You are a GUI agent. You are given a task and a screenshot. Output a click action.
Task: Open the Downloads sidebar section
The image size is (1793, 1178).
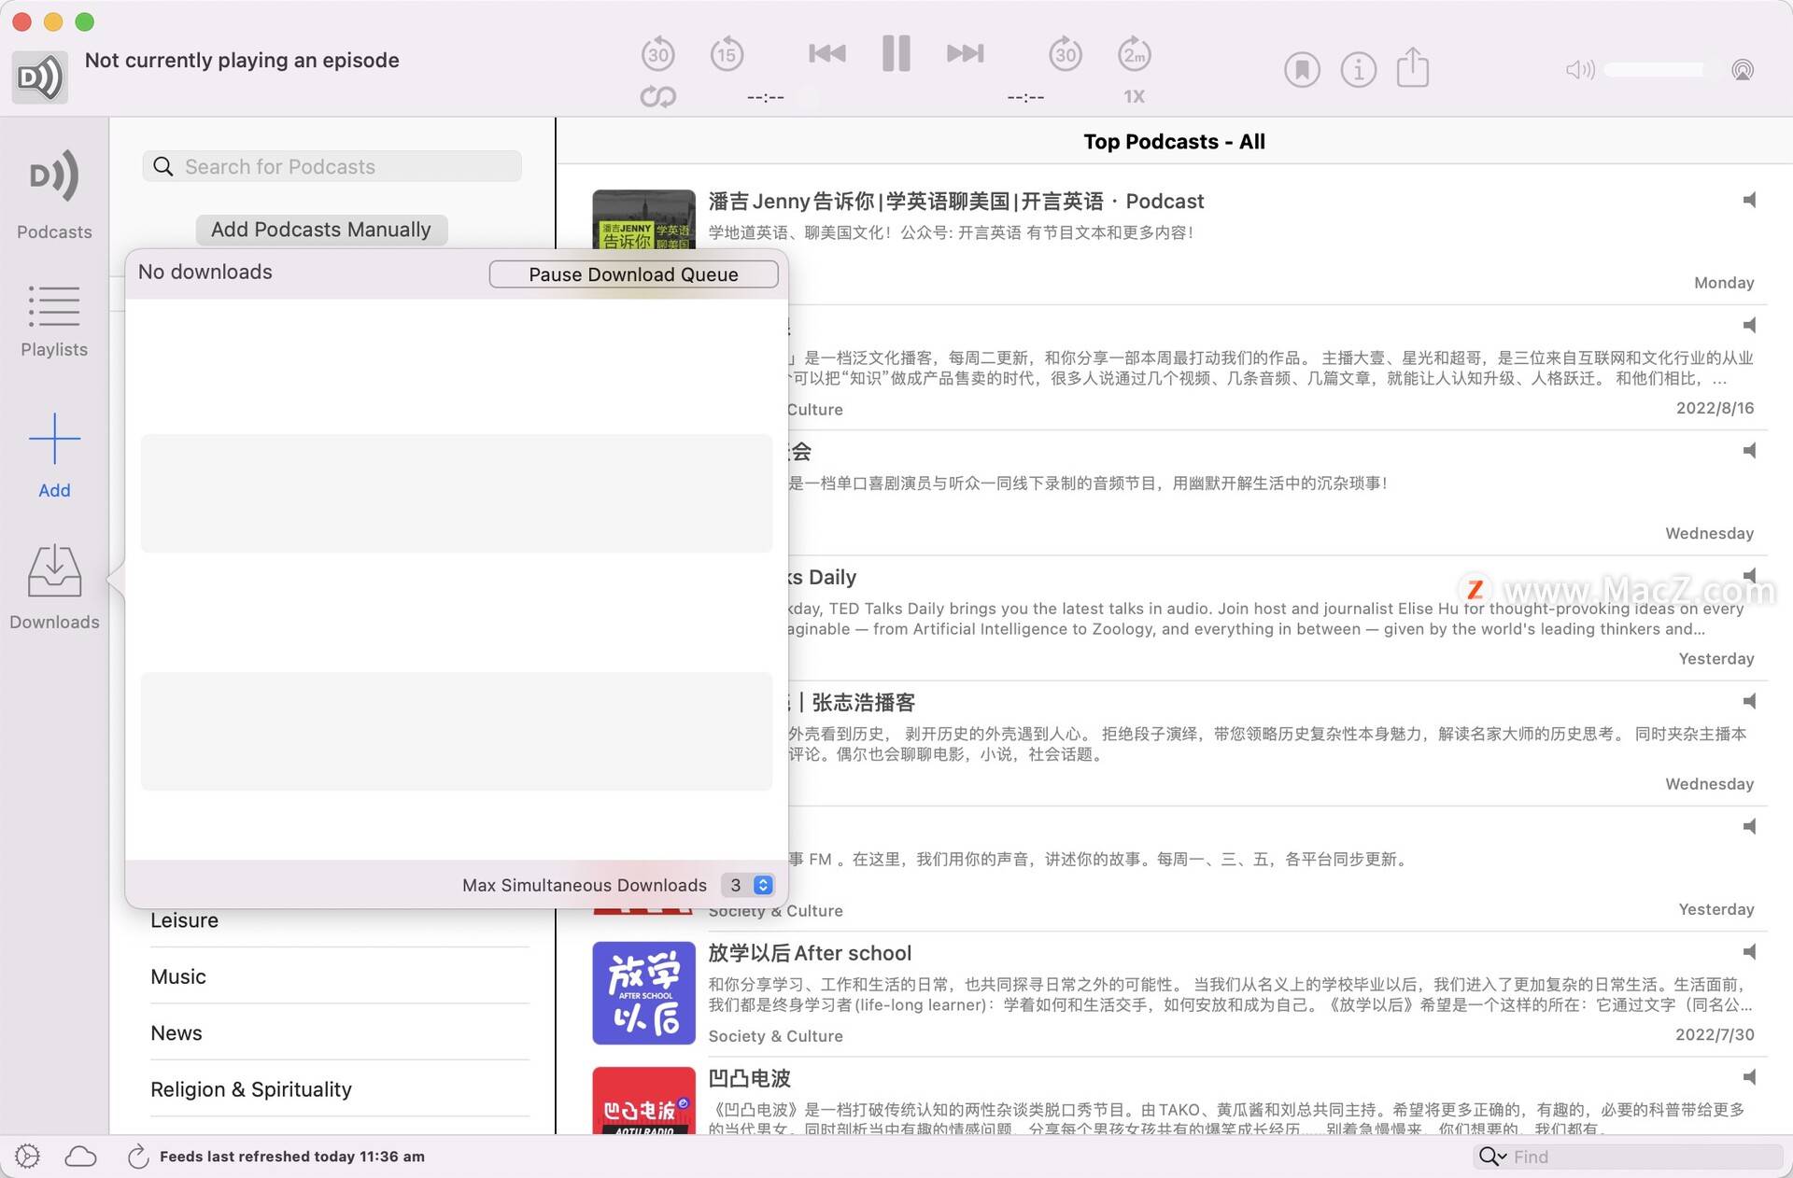(x=54, y=587)
